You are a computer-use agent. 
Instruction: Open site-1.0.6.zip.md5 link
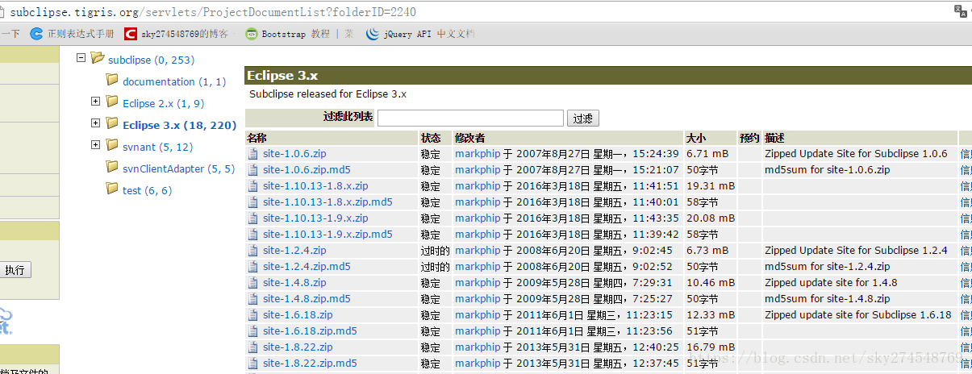(307, 169)
